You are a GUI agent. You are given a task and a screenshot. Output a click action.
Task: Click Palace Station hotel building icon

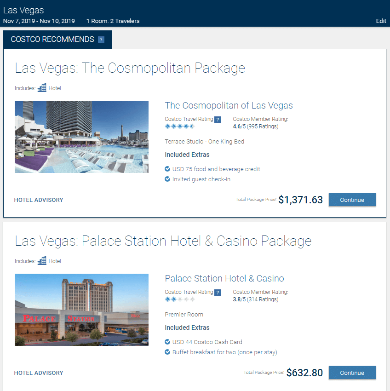tap(42, 261)
